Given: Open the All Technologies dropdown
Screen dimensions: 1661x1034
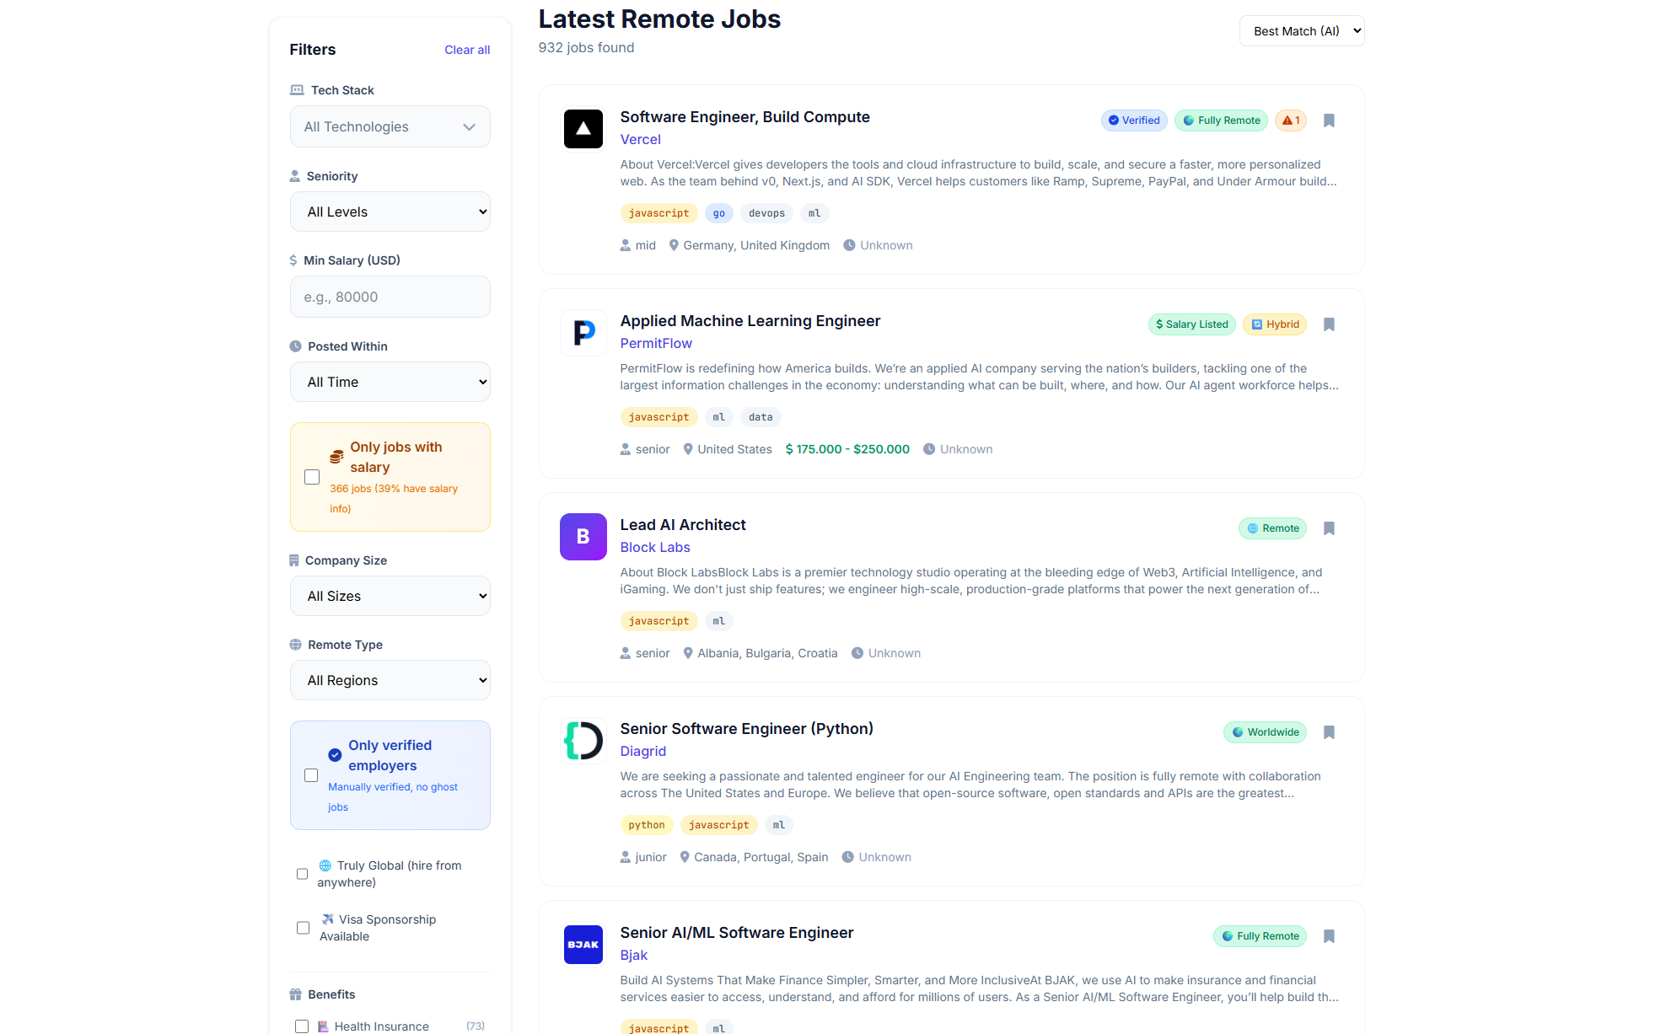Looking at the screenshot, I should tap(390, 126).
